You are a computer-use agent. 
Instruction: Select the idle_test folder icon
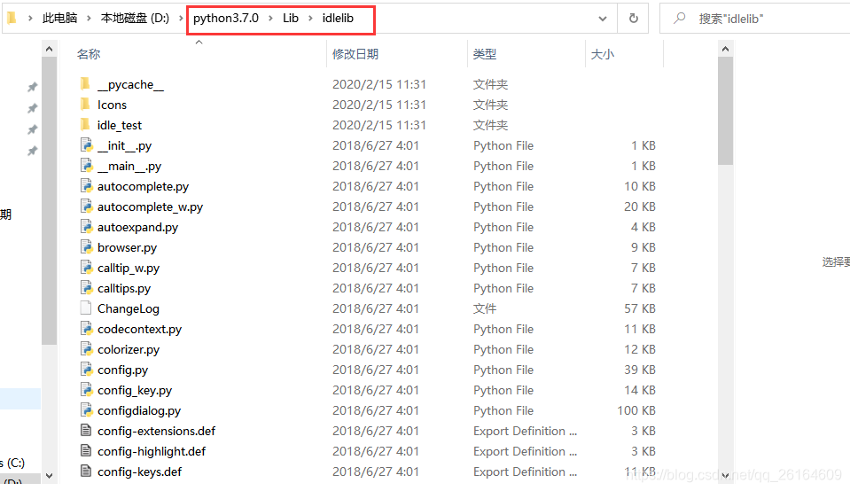(85, 125)
